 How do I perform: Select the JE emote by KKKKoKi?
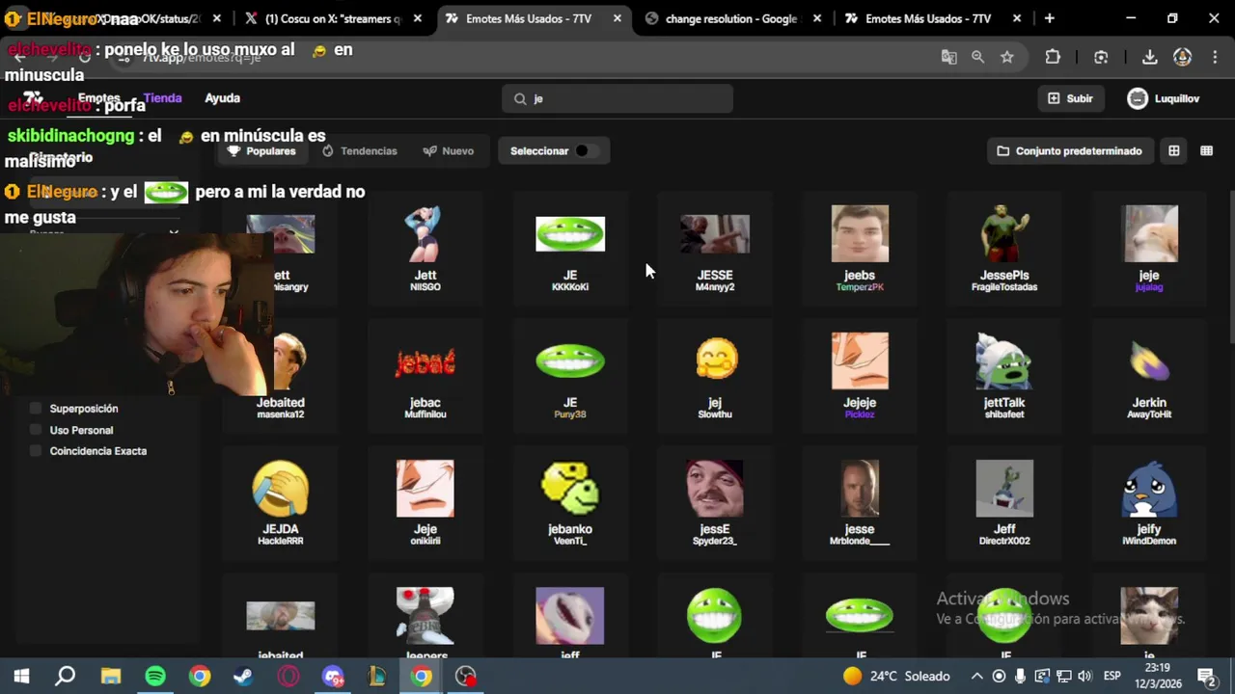click(x=570, y=249)
